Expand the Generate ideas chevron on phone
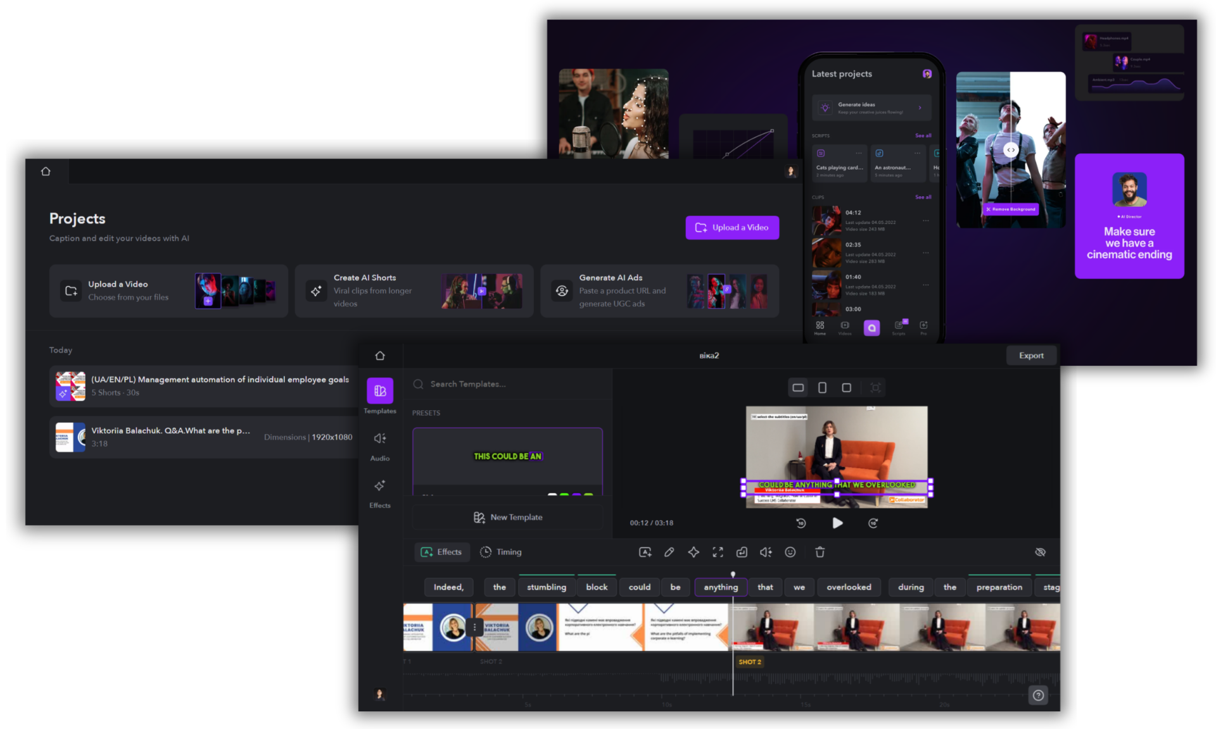 920,108
